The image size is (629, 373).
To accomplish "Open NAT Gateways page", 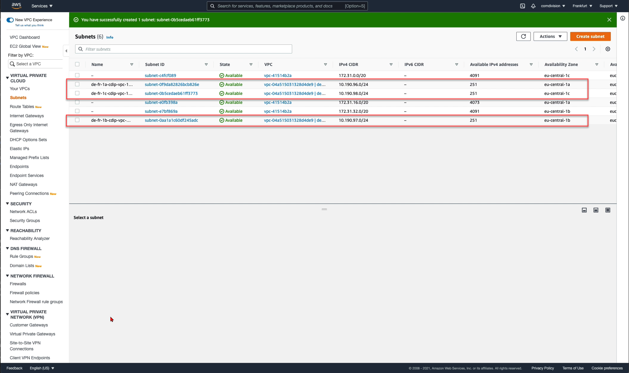I will [x=24, y=184].
